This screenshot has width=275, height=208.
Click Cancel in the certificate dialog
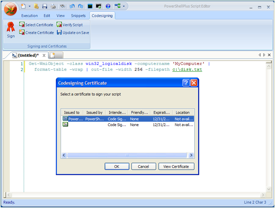click(143, 166)
